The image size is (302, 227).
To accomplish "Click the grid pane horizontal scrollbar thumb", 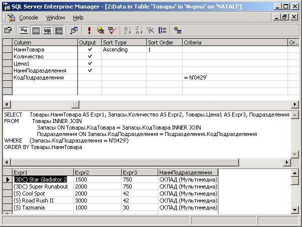I will click(75, 104).
